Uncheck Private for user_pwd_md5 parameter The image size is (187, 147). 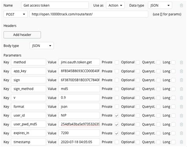(x=117, y=125)
